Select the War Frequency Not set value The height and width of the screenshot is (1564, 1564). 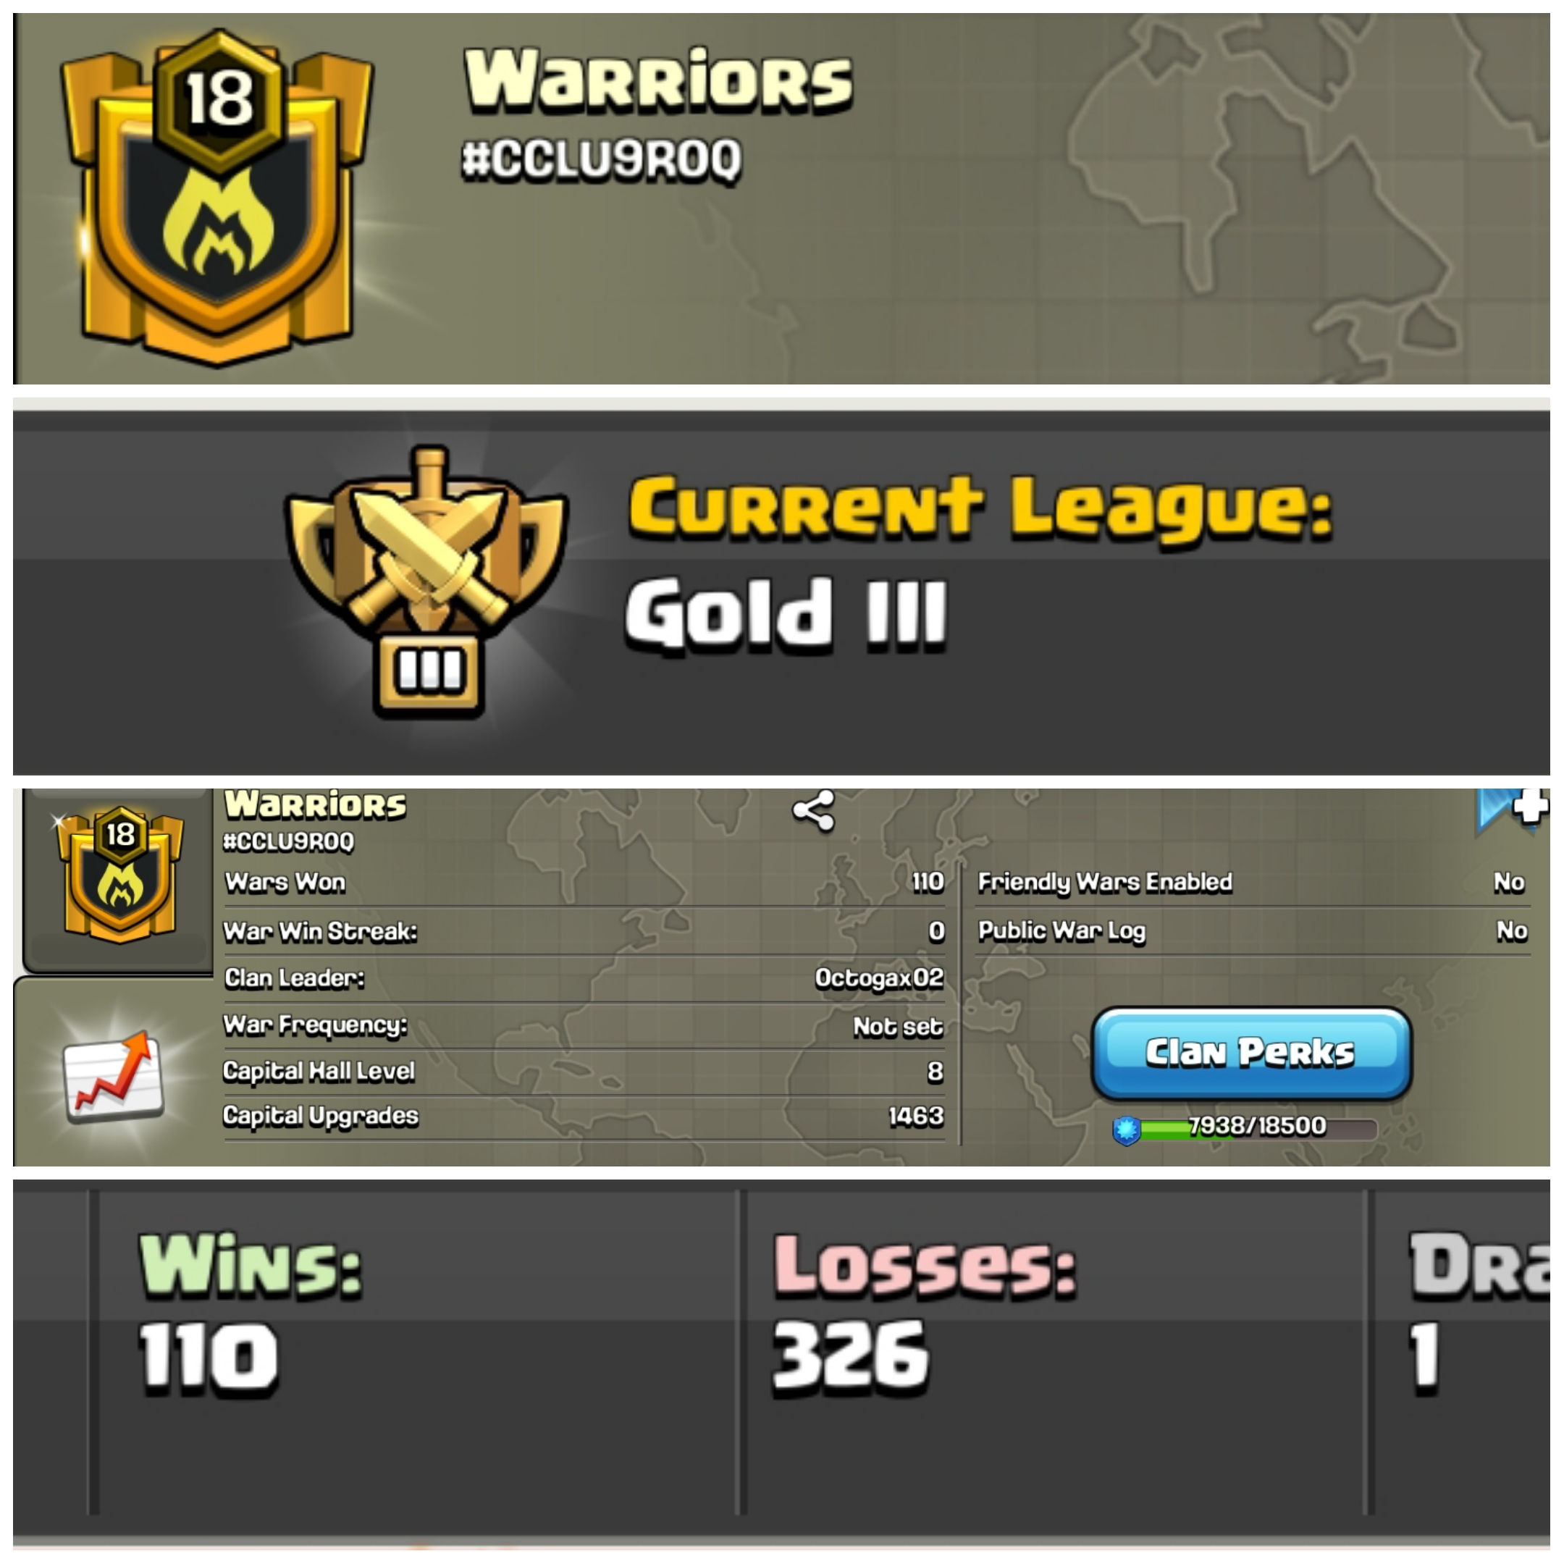coord(898,1027)
